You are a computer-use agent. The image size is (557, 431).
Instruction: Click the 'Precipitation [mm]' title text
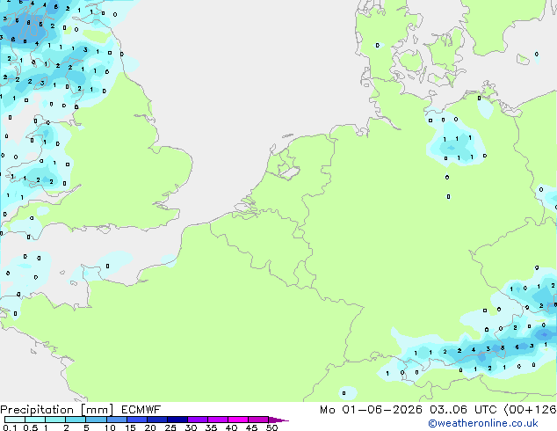pos(57,410)
